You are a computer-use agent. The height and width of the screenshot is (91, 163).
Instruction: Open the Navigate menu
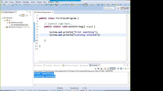click(26, 2)
